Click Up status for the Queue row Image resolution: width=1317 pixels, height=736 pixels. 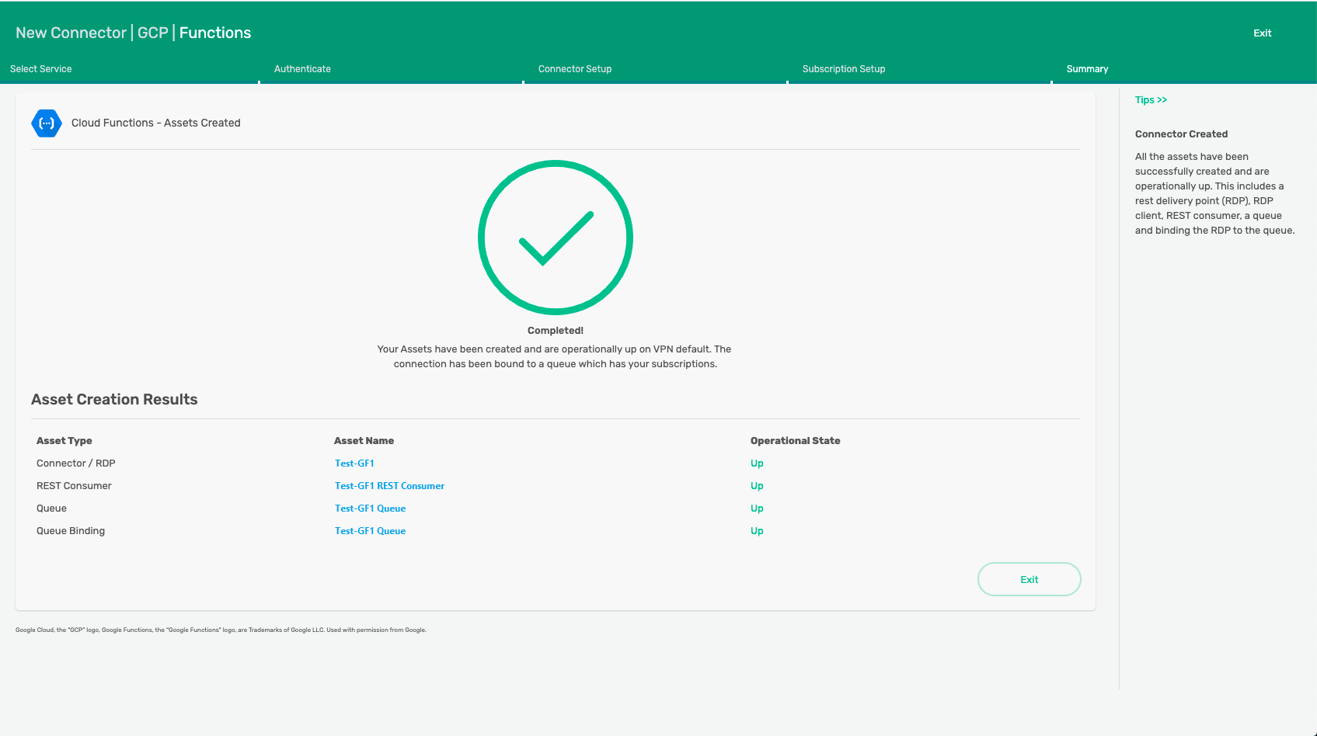pos(757,509)
